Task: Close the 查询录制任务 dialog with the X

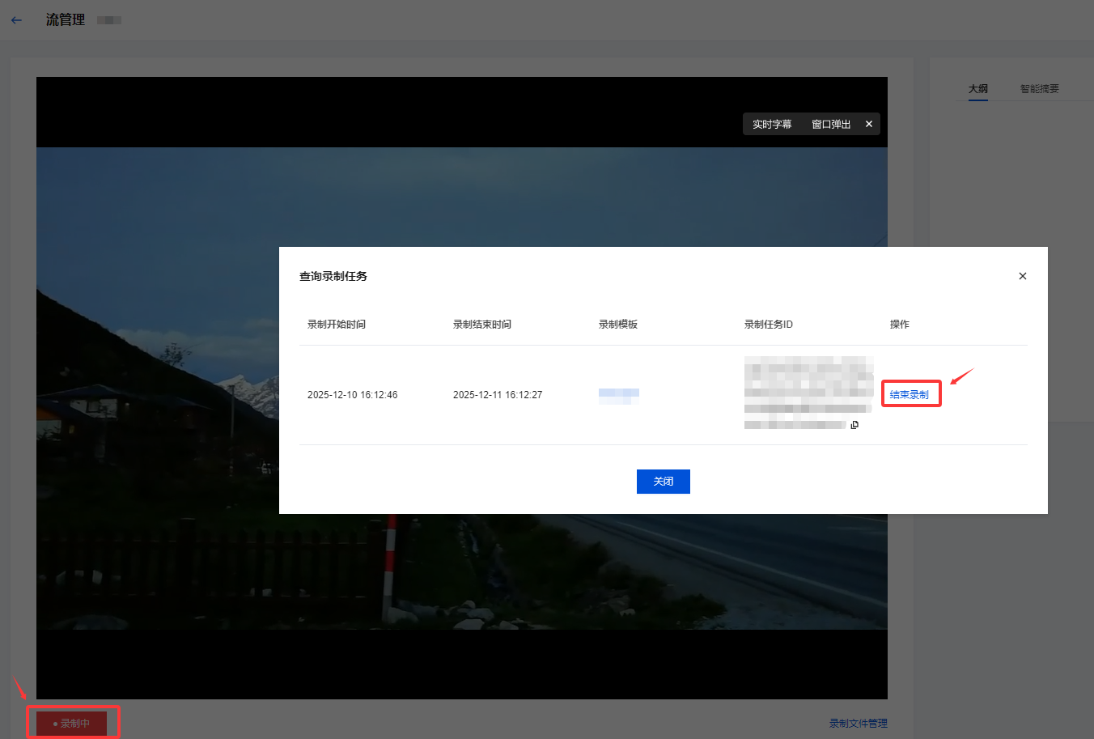Action: pos(1022,276)
